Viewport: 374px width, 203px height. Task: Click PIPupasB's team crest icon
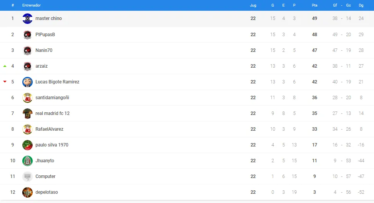[x=27, y=35]
